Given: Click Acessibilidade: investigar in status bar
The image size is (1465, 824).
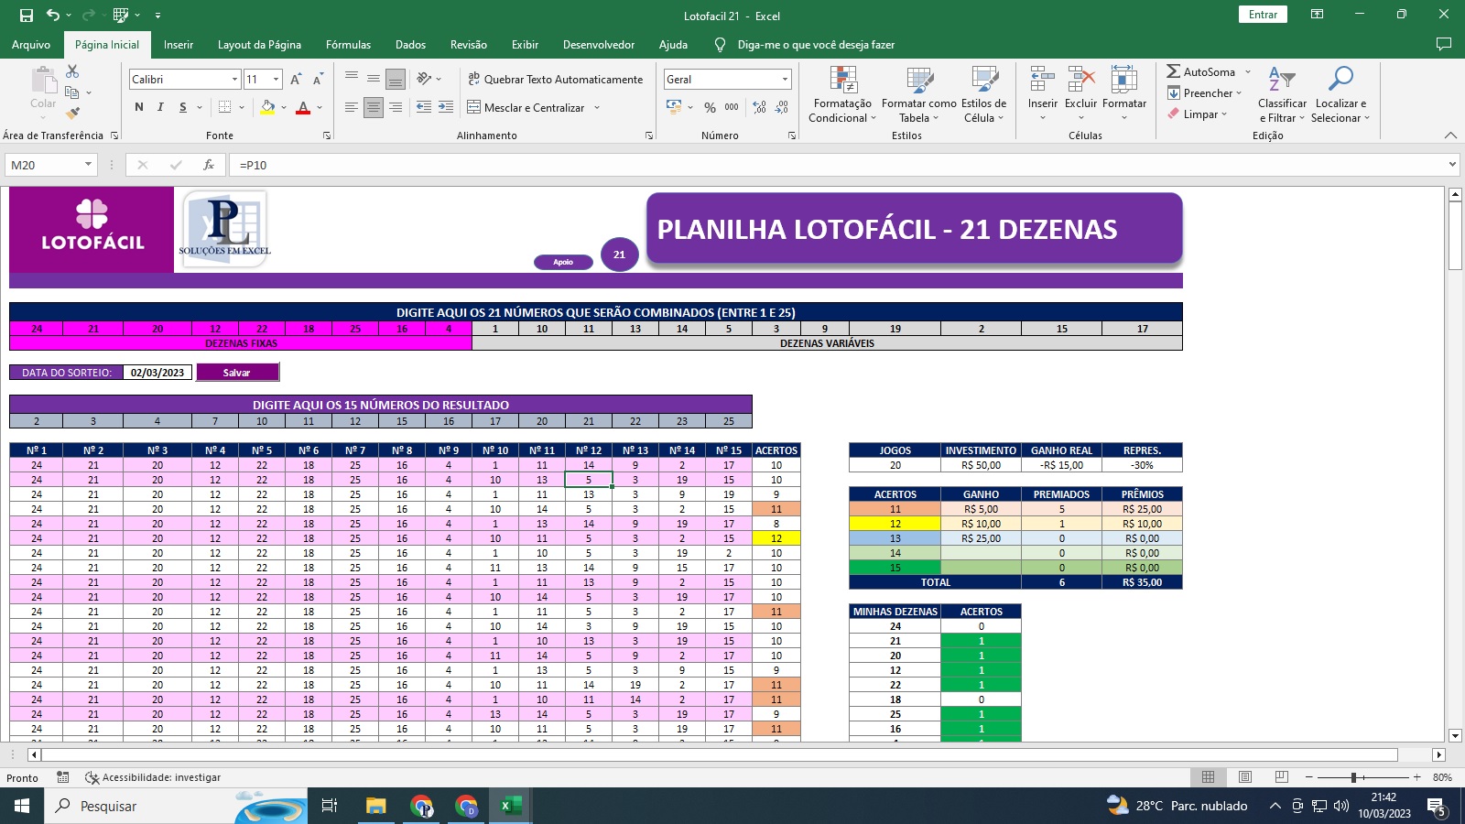Looking at the screenshot, I should (x=153, y=777).
